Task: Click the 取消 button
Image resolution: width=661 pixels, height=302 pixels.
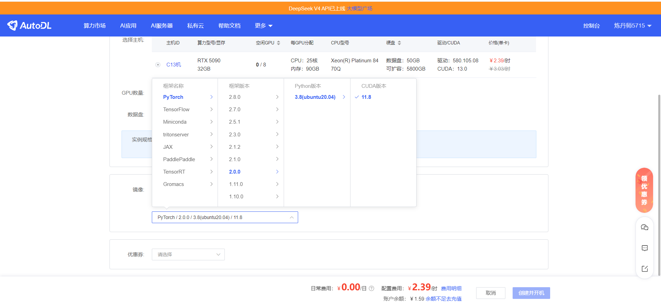Action: 491,293
